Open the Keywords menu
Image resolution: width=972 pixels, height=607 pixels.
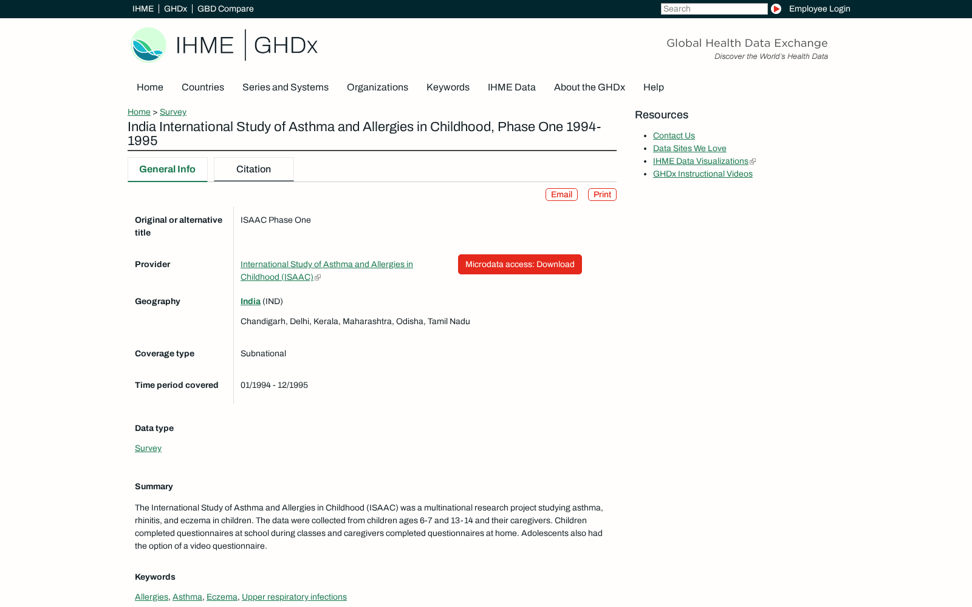(448, 87)
